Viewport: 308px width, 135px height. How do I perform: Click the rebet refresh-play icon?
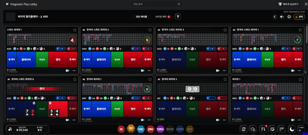pyautogui.click(x=243, y=129)
